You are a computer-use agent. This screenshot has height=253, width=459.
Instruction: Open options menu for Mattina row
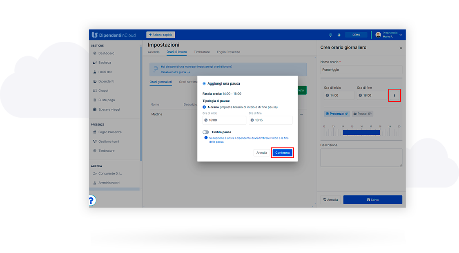[x=301, y=114]
